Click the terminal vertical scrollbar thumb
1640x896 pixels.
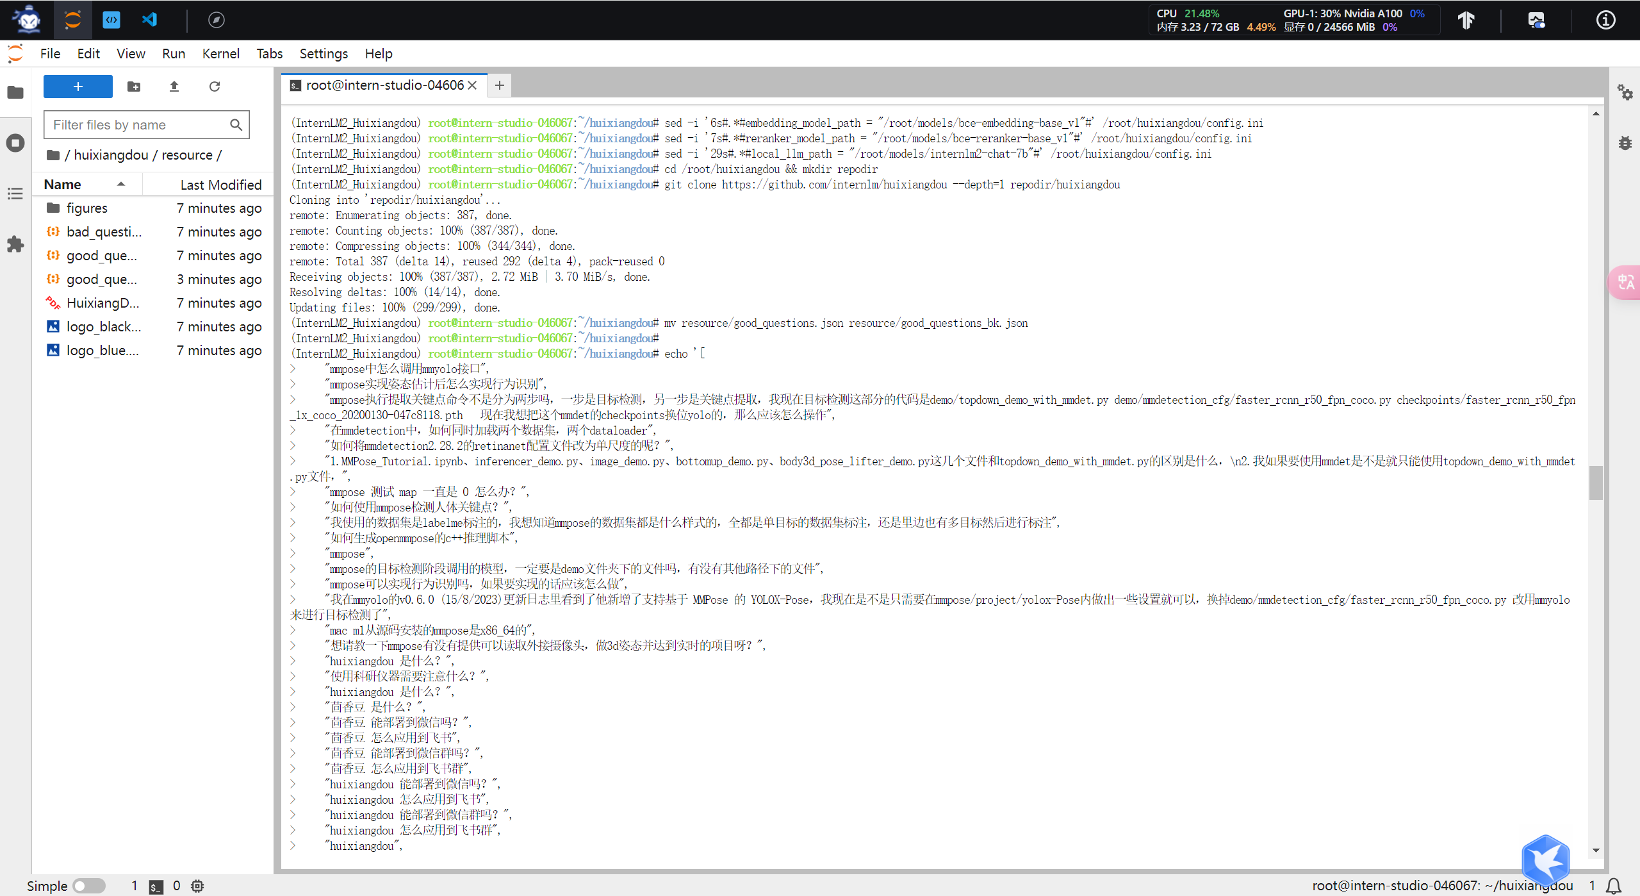click(x=1596, y=482)
